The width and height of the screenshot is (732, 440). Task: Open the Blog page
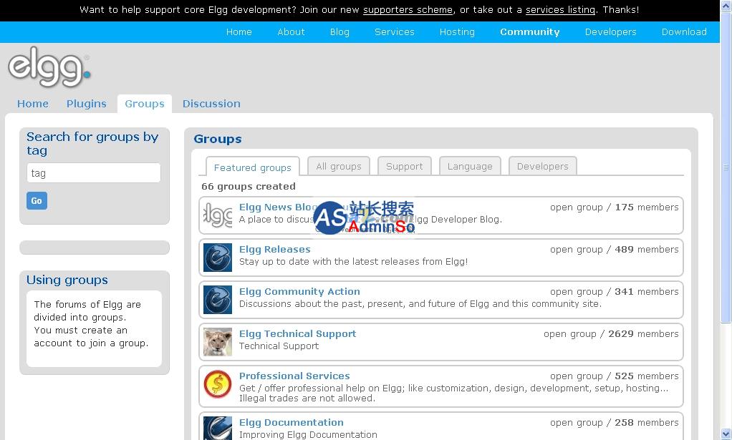(x=339, y=31)
